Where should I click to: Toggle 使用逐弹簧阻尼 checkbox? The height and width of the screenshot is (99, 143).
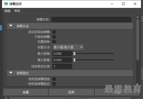[54, 84]
